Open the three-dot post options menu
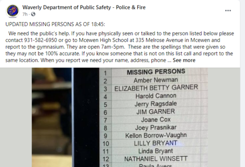This screenshot has width=245, height=167. click(x=228, y=11)
